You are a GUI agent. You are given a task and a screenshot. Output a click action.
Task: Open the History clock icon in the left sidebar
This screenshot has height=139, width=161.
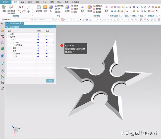click(3, 71)
